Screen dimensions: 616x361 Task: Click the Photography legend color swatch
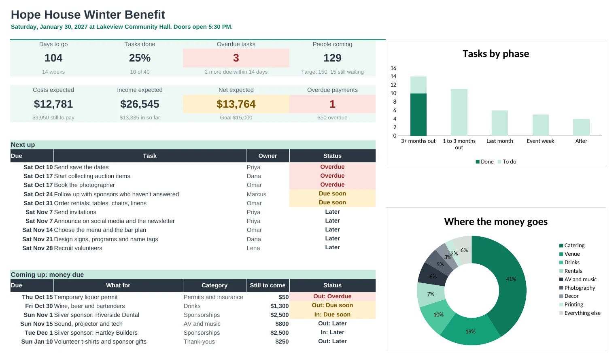click(x=561, y=288)
